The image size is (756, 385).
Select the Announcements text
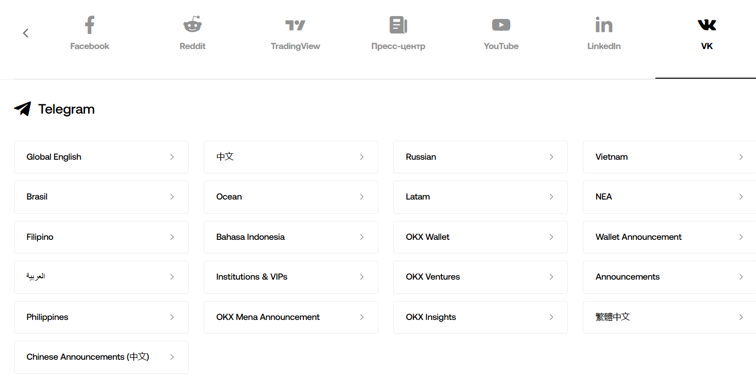coord(628,277)
